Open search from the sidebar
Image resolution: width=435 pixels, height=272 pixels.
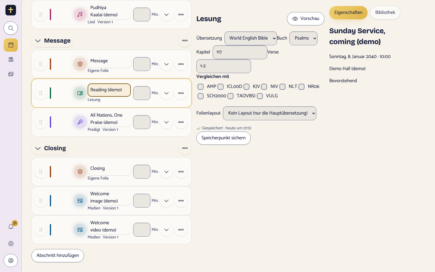11,28
